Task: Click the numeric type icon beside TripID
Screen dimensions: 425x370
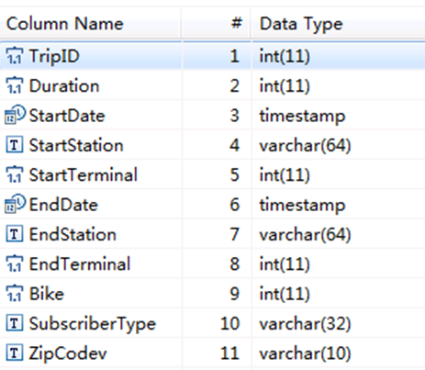Action: coord(15,56)
